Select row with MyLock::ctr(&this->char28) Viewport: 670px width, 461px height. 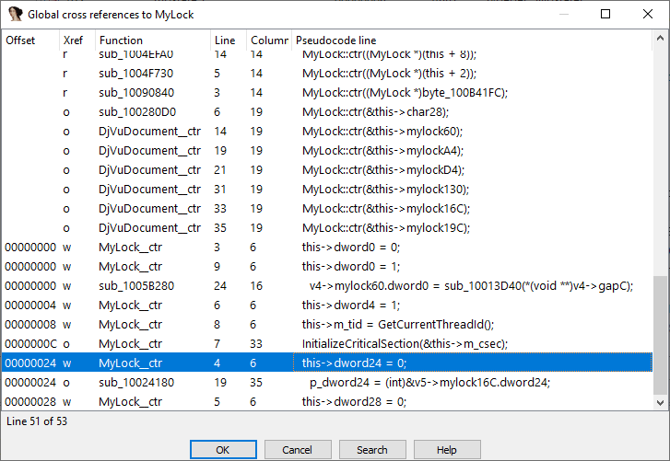(327, 112)
